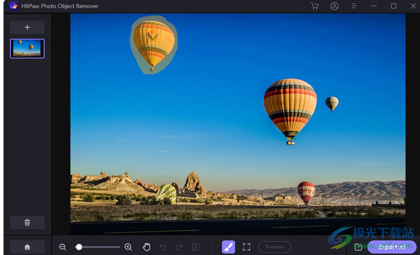Click the Preview button
This screenshot has width=420, height=255.
click(x=274, y=247)
